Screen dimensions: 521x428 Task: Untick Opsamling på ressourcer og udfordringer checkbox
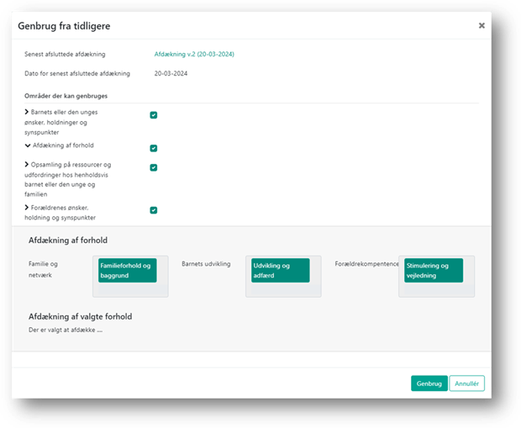coord(154,167)
